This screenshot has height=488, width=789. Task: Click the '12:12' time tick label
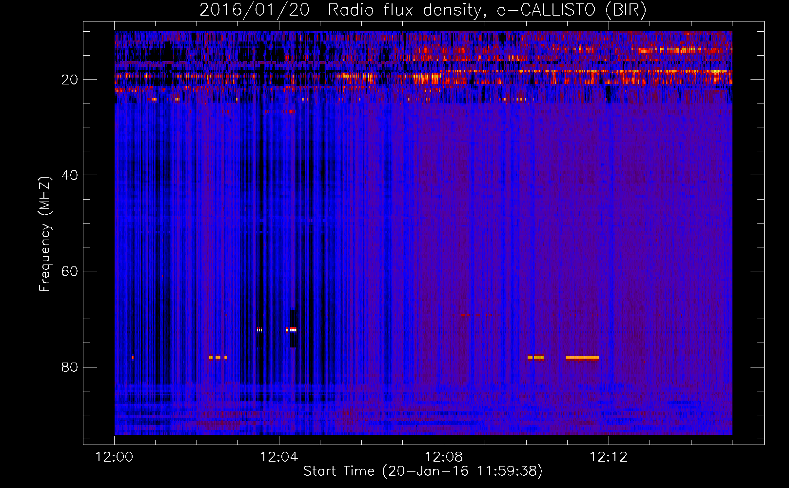click(609, 457)
